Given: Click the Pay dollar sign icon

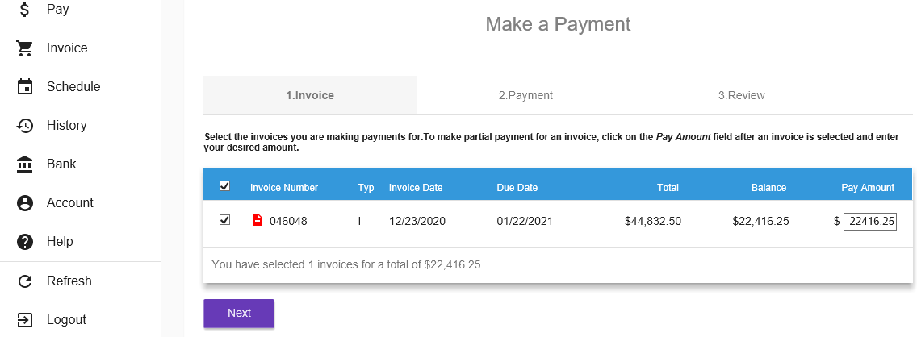Looking at the screenshot, I should [x=25, y=10].
